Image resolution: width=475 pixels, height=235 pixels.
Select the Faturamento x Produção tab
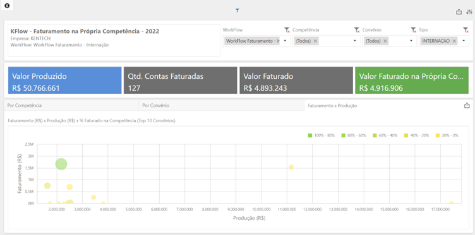332,106
